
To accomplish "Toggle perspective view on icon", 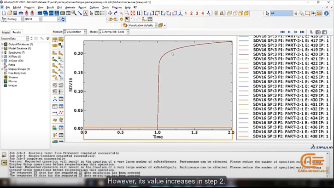I will tap(222, 13).
